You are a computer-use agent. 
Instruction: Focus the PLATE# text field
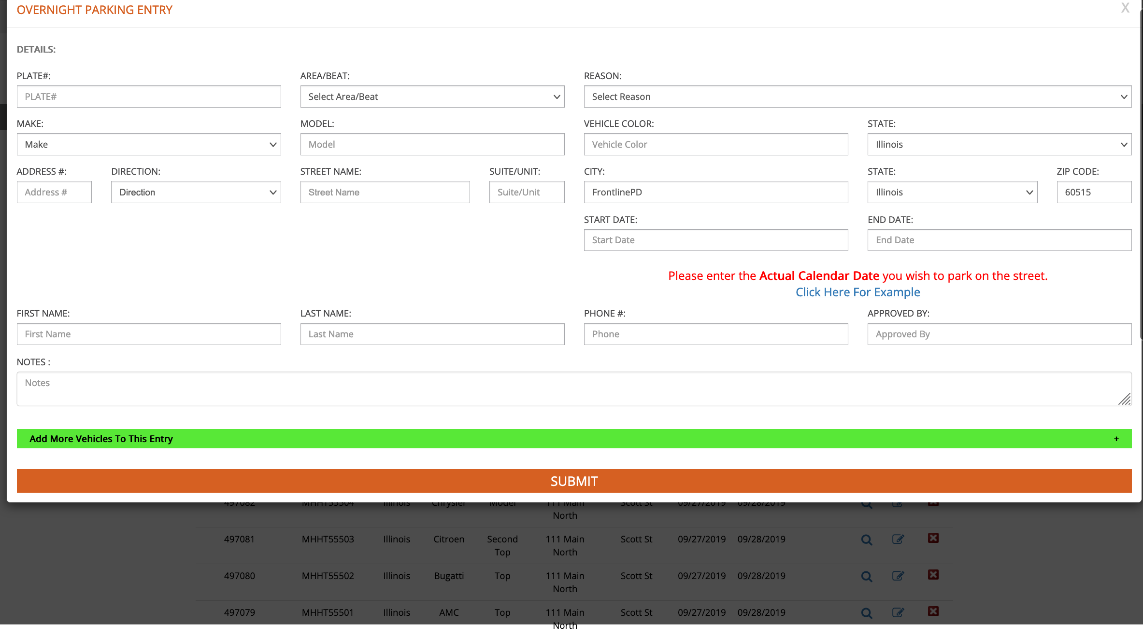[149, 97]
